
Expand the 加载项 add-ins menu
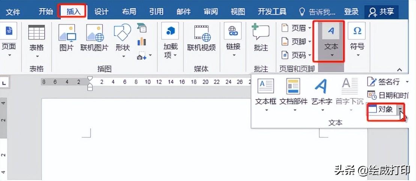[170, 40]
